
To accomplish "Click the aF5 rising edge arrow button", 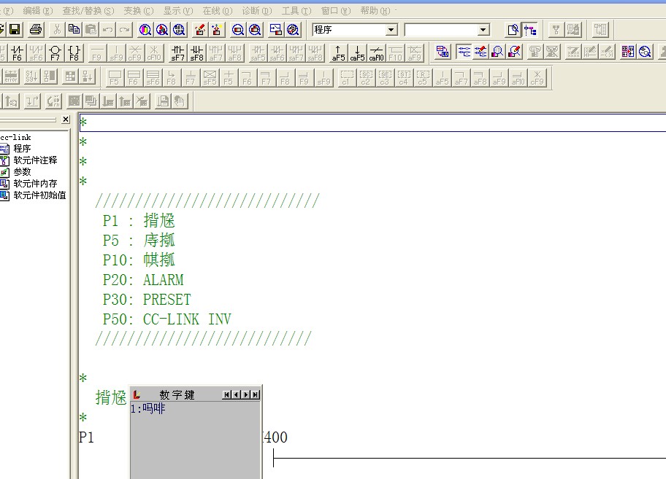I will point(338,52).
